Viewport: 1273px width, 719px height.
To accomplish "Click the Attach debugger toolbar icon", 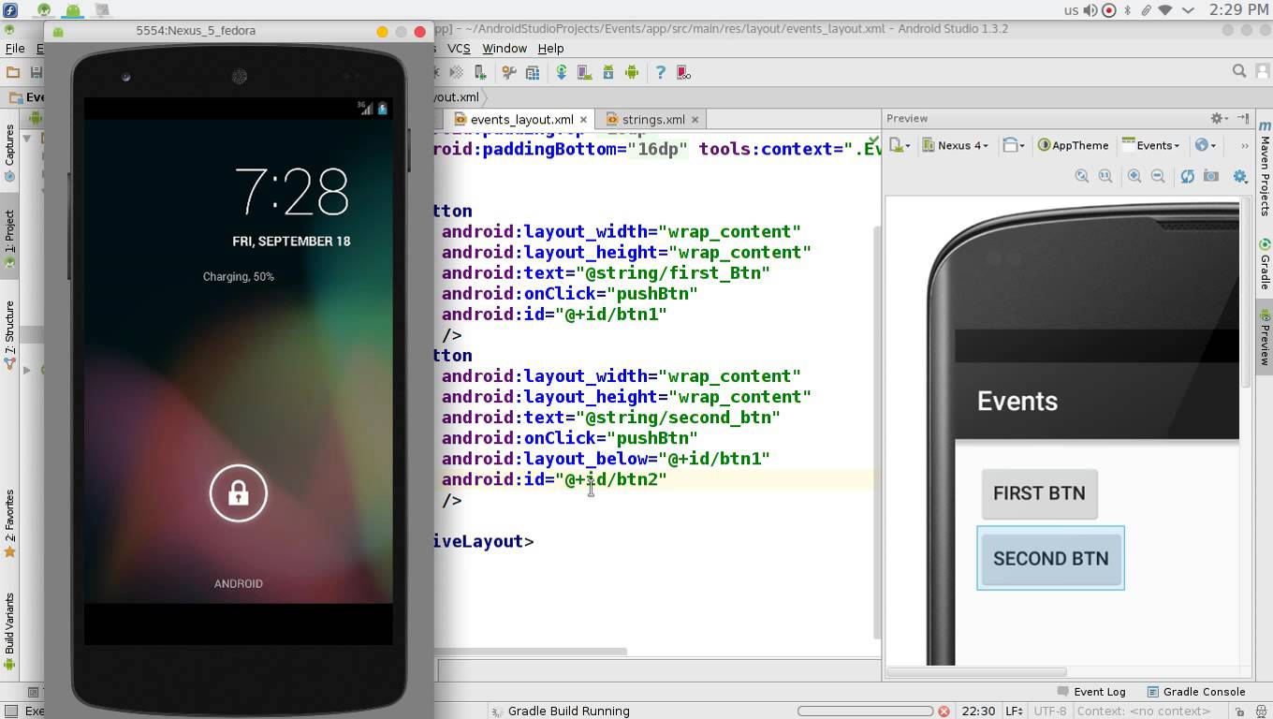I will [480, 72].
